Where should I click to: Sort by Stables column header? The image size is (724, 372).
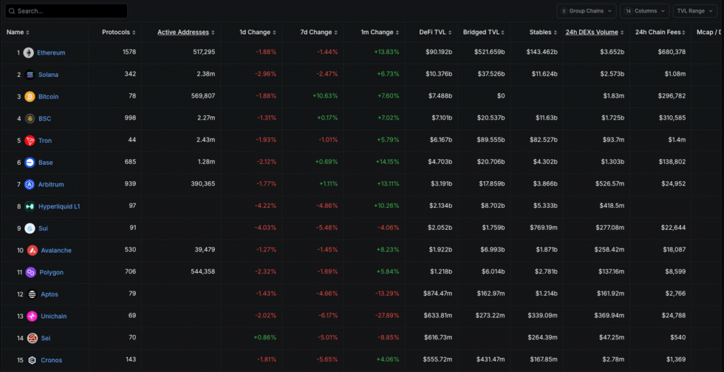(x=544, y=33)
